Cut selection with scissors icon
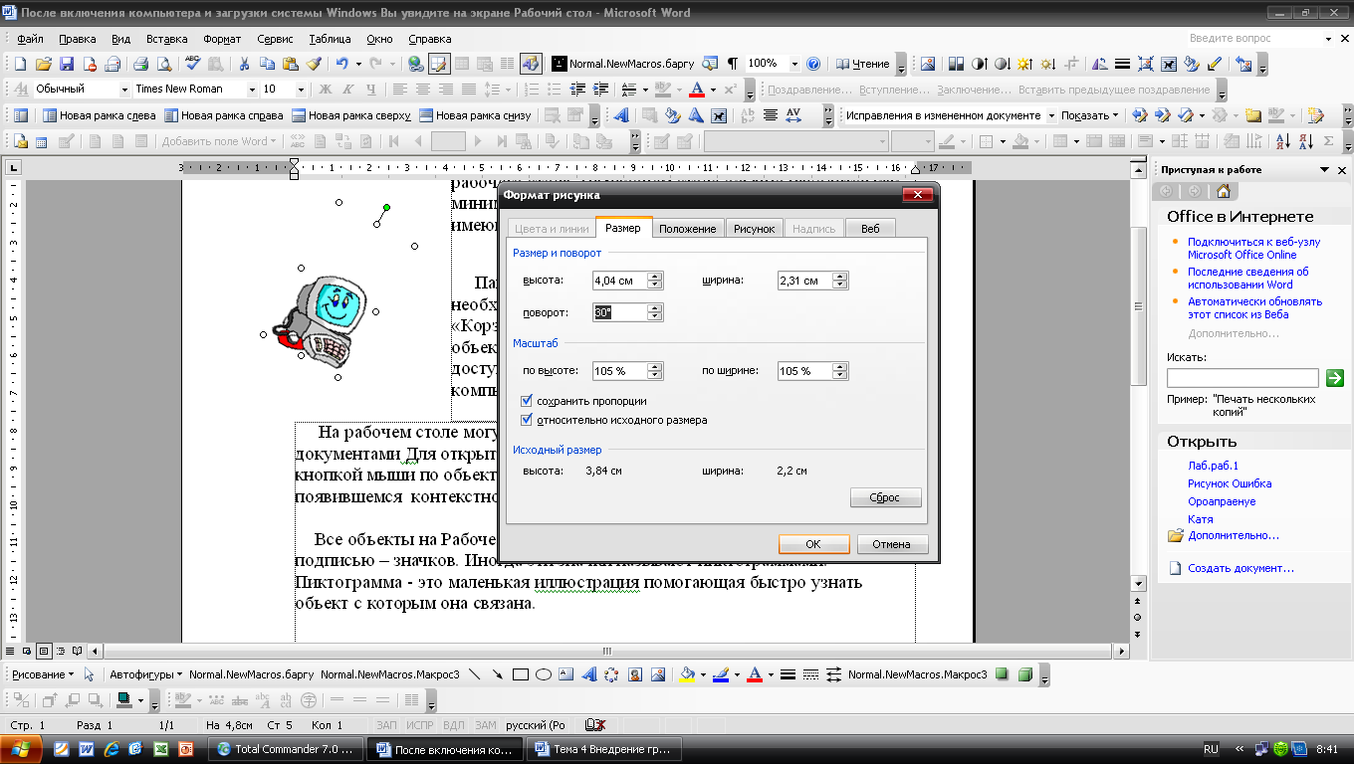This screenshot has width=1354, height=764. point(244,64)
